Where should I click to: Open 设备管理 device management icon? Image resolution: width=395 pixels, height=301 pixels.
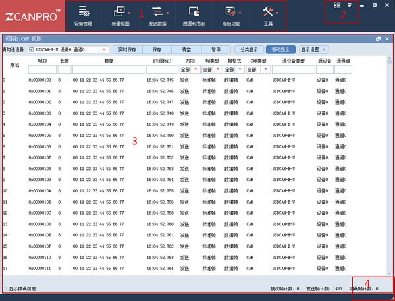(84, 14)
